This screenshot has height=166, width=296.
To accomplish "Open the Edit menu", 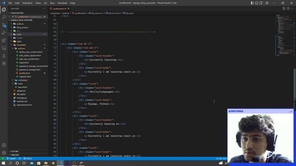I will pyautogui.click(x=17, y=3).
